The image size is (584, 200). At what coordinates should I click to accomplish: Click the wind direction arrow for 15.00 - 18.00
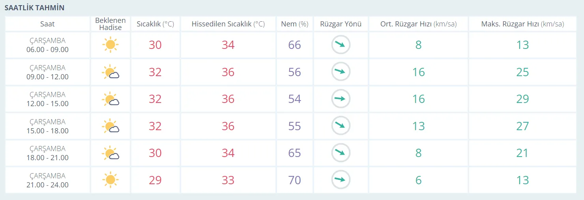point(341,126)
